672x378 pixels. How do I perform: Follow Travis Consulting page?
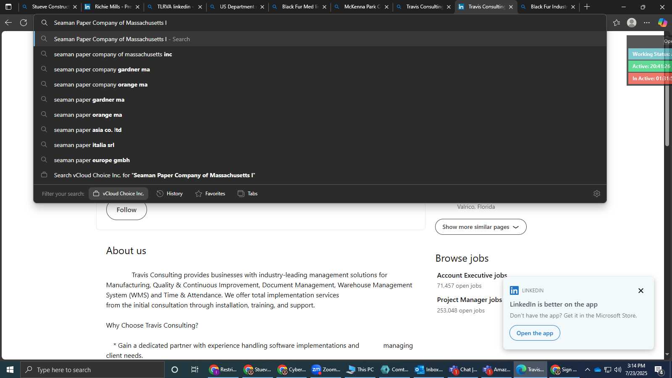tap(126, 210)
